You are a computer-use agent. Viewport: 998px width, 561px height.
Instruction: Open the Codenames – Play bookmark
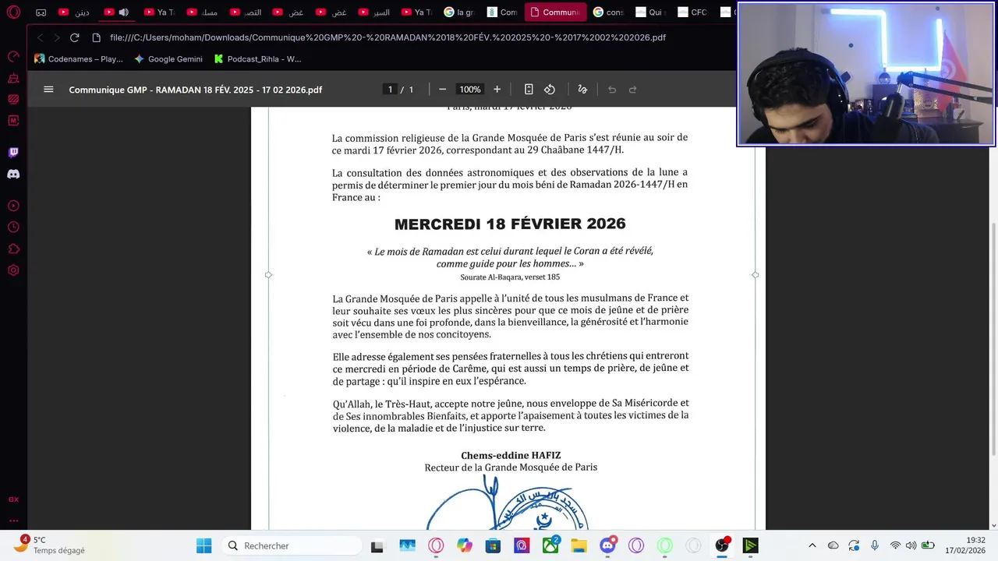tap(78, 58)
